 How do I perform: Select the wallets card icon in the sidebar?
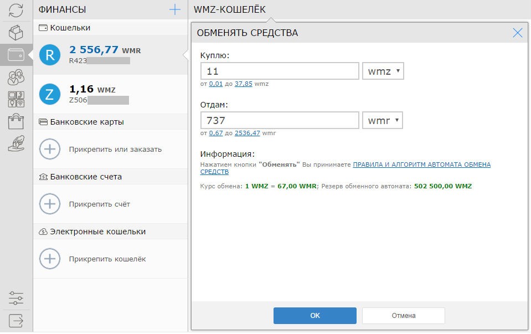tap(16, 54)
